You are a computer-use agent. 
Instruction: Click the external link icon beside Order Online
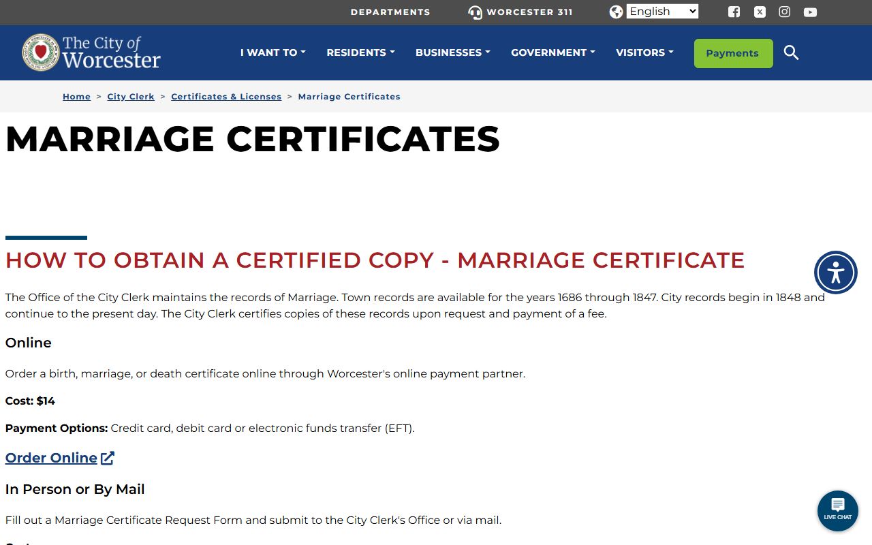pyautogui.click(x=108, y=458)
